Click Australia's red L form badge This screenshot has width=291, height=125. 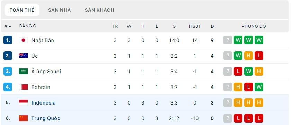pos(259,56)
